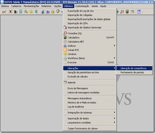Image resolution: width=155 pixels, height=133 pixels.
Task: Open the Cadastros menu
Action: tap(16, 6)
